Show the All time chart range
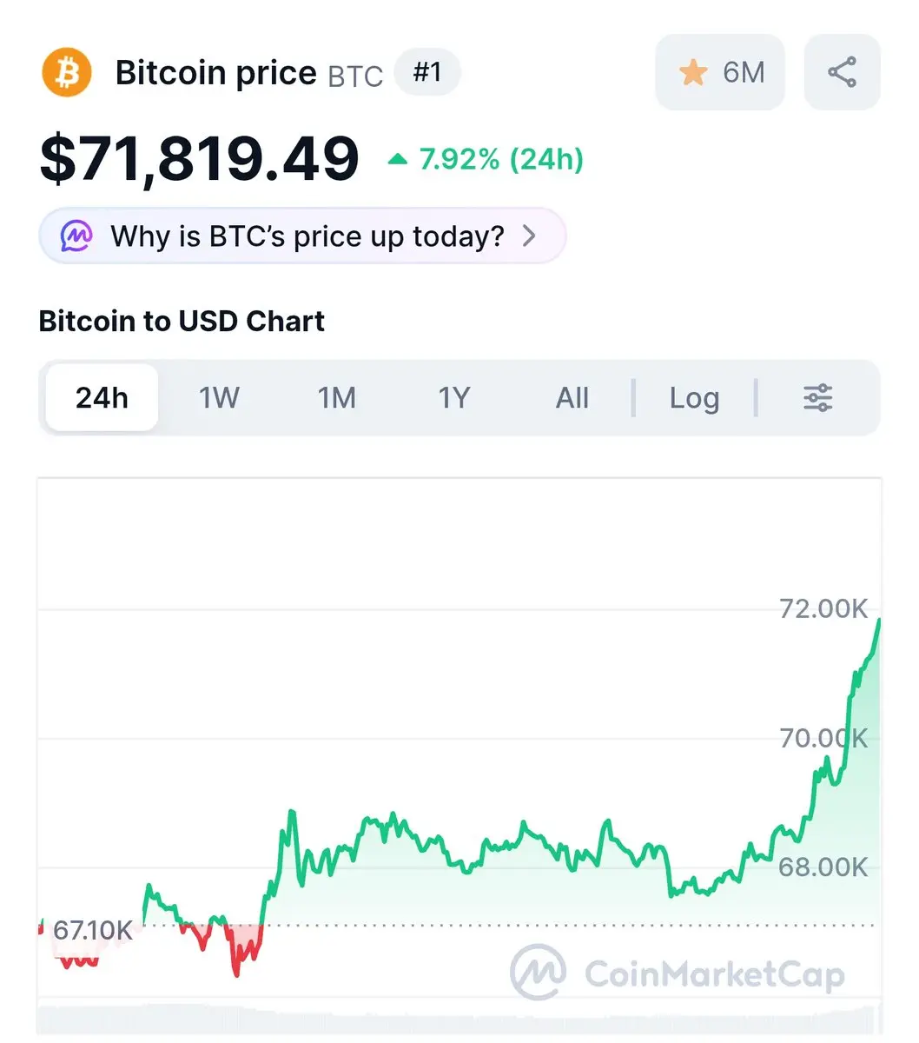The width and height of the screenshot is (919, 1043). pyautogui.click(x=572, y=398)
